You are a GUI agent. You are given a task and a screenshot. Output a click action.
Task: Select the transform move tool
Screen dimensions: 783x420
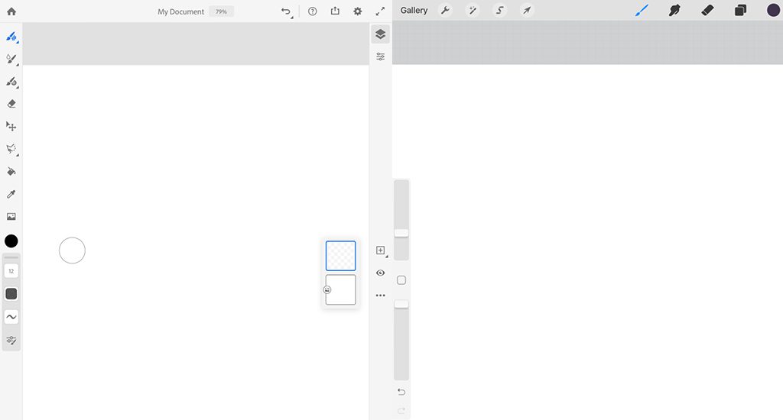[11, 126]
